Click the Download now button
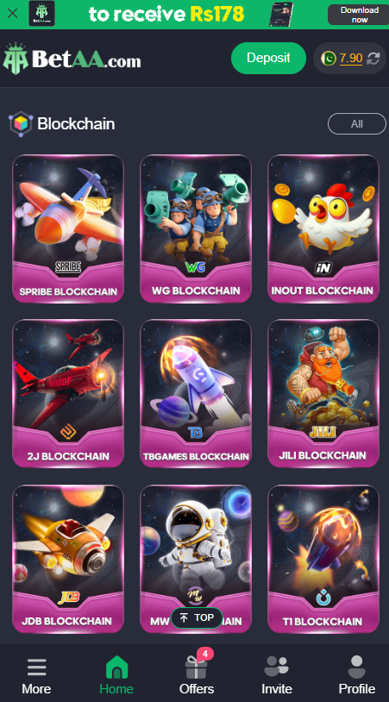The width and height of the screenshot is (389, 702). [358, 15]
